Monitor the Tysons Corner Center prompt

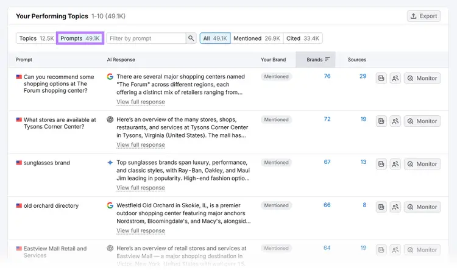pyautogui.click(x=422, y=121)
